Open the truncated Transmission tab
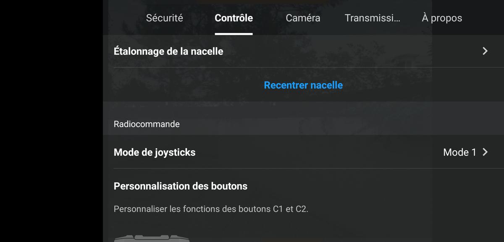This screenshot has height=242, width=504. click(372, 18)
